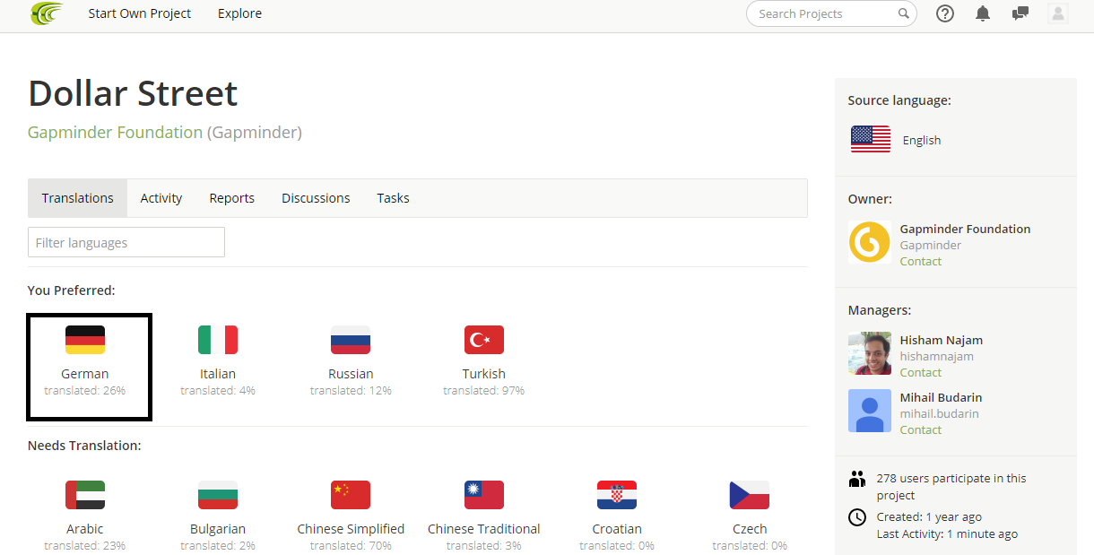Click the 'translated: 97%' Turkish text
The width and height of the screenshot is (1094, 555).
tap(484, 391)
